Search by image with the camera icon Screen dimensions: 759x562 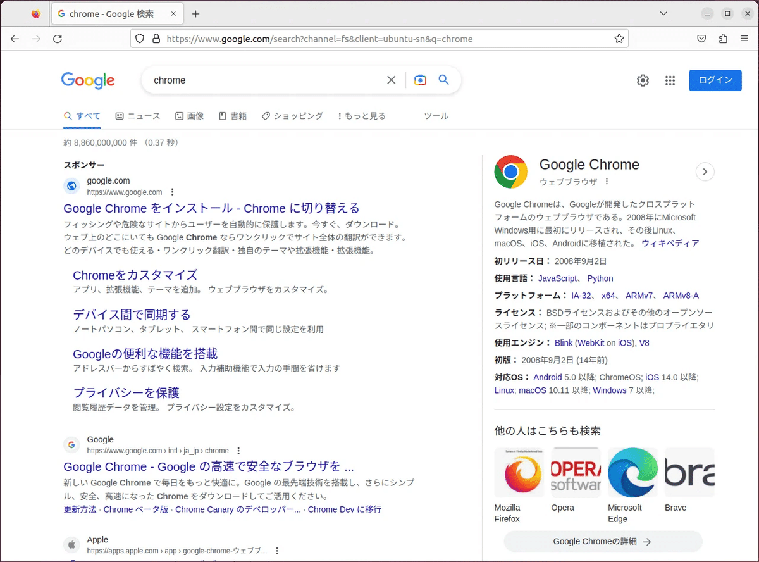(x=420, y=80)
